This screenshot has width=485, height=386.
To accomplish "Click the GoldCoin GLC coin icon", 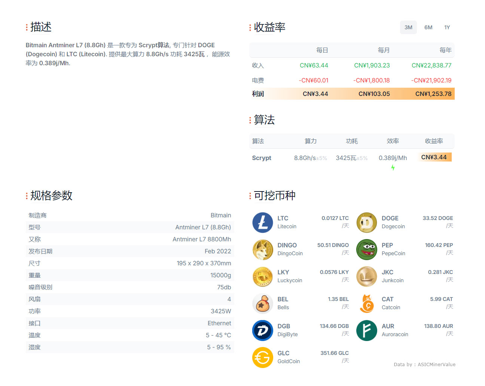I will [263, 358].
